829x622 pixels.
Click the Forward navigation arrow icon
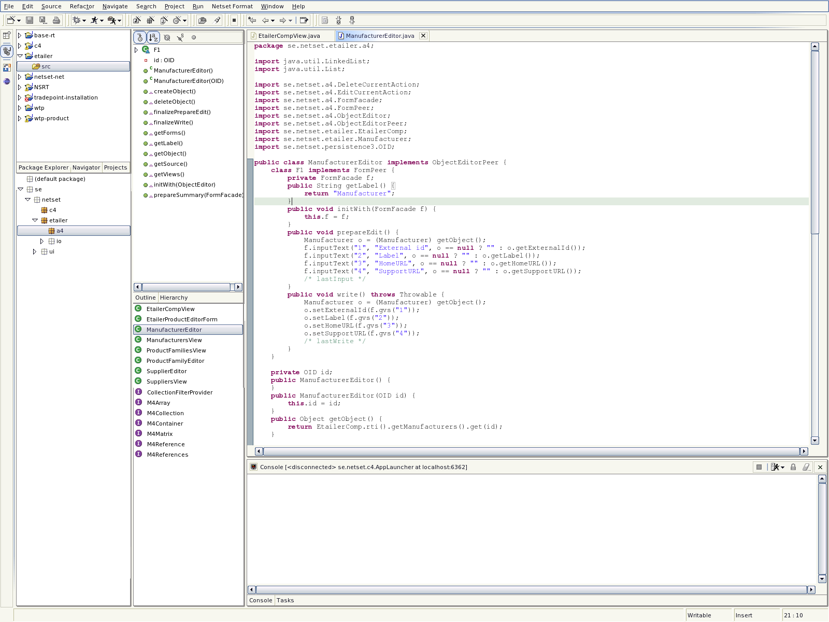point(283,20)
